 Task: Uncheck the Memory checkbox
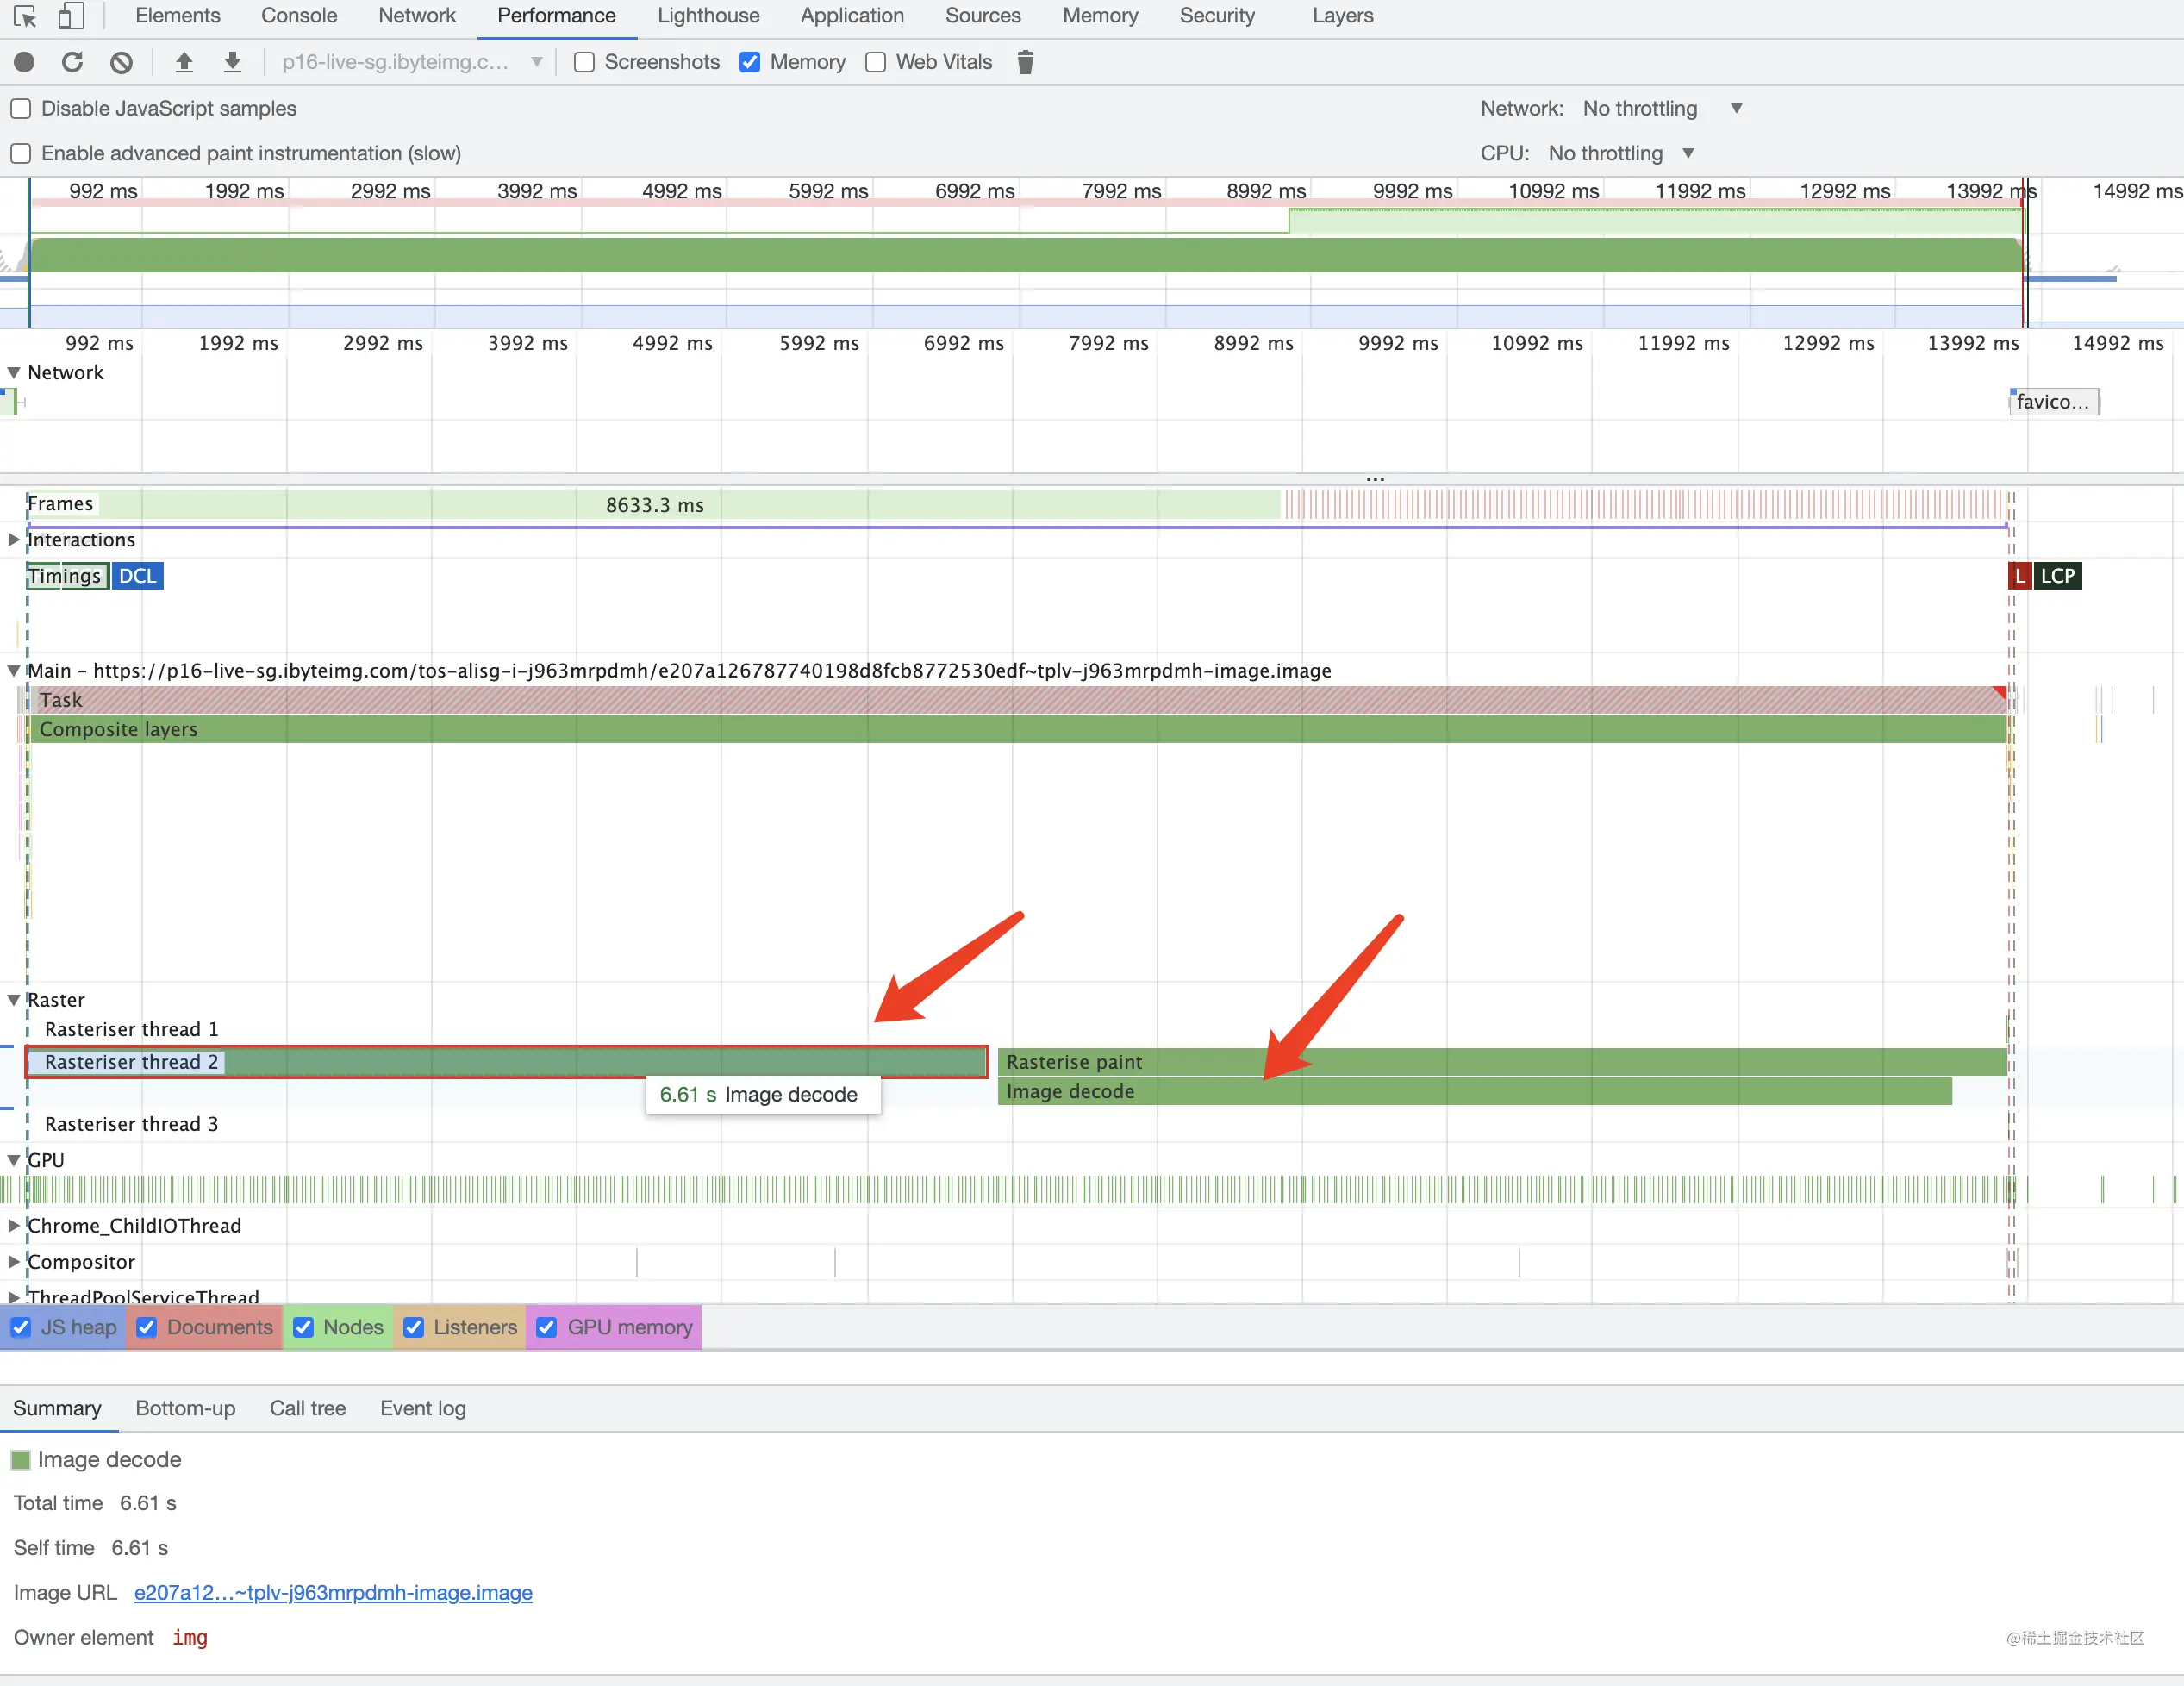pyautogui.click(x=750, y=62)
